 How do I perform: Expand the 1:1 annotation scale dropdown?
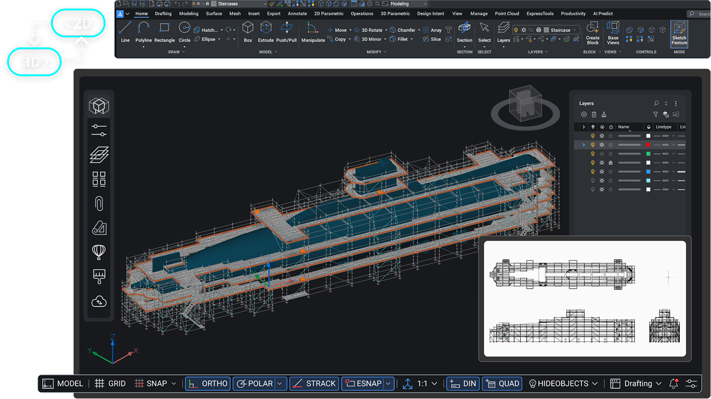[x=427, y=383]
